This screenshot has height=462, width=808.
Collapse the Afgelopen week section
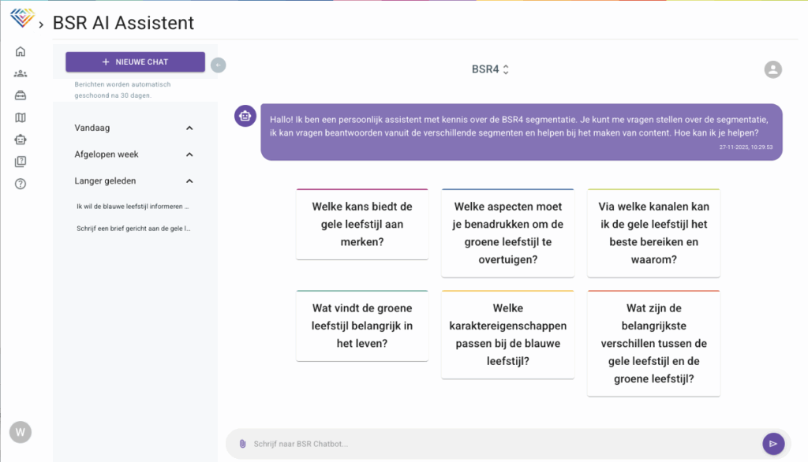tap(189, 155)
